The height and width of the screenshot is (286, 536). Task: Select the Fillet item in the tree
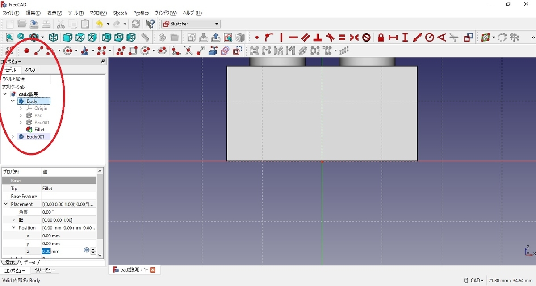(39, 130)
